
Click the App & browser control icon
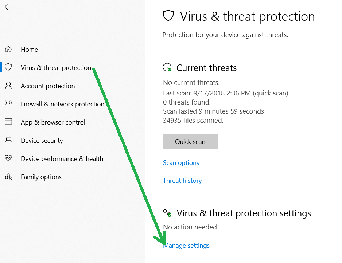tap(8, 122)
